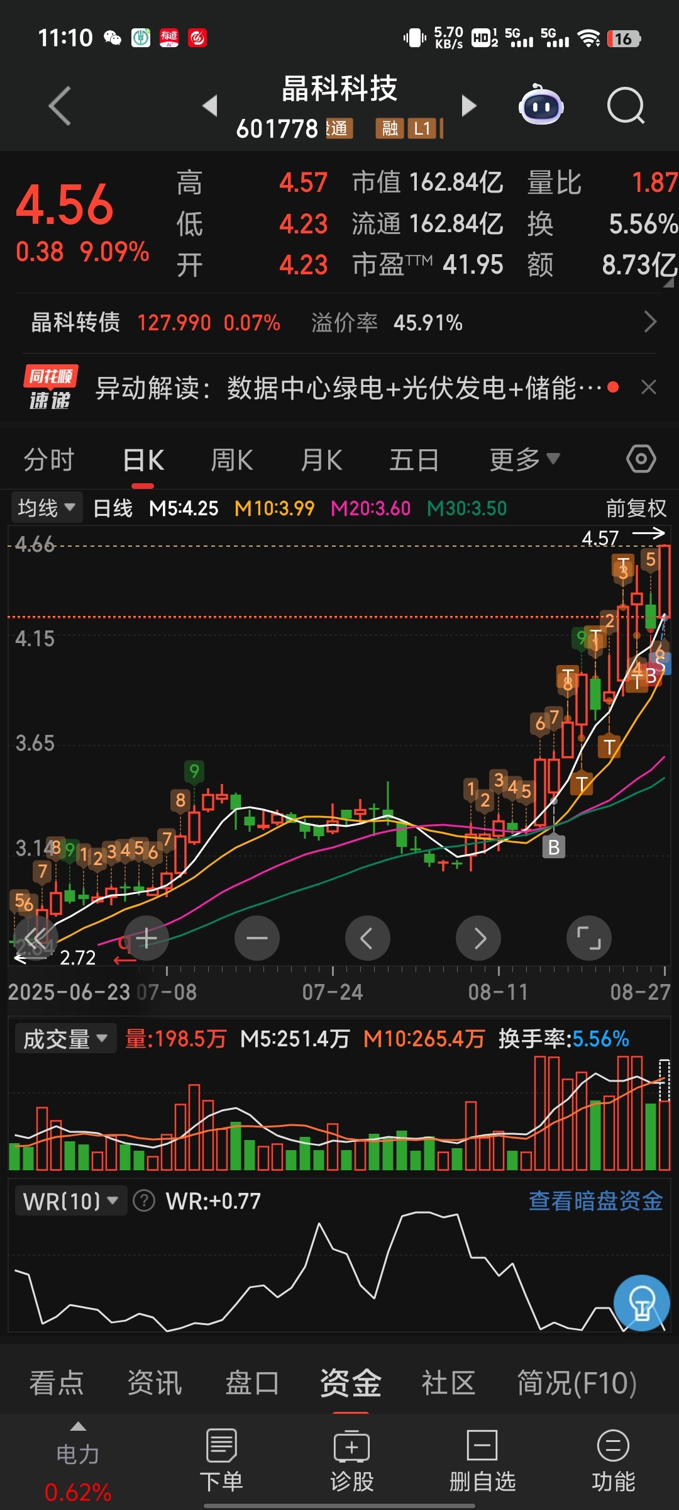This screenshot has height=1510, width=679.
Task: Open 均线 indicator dropdown
Action: point(47,508)
